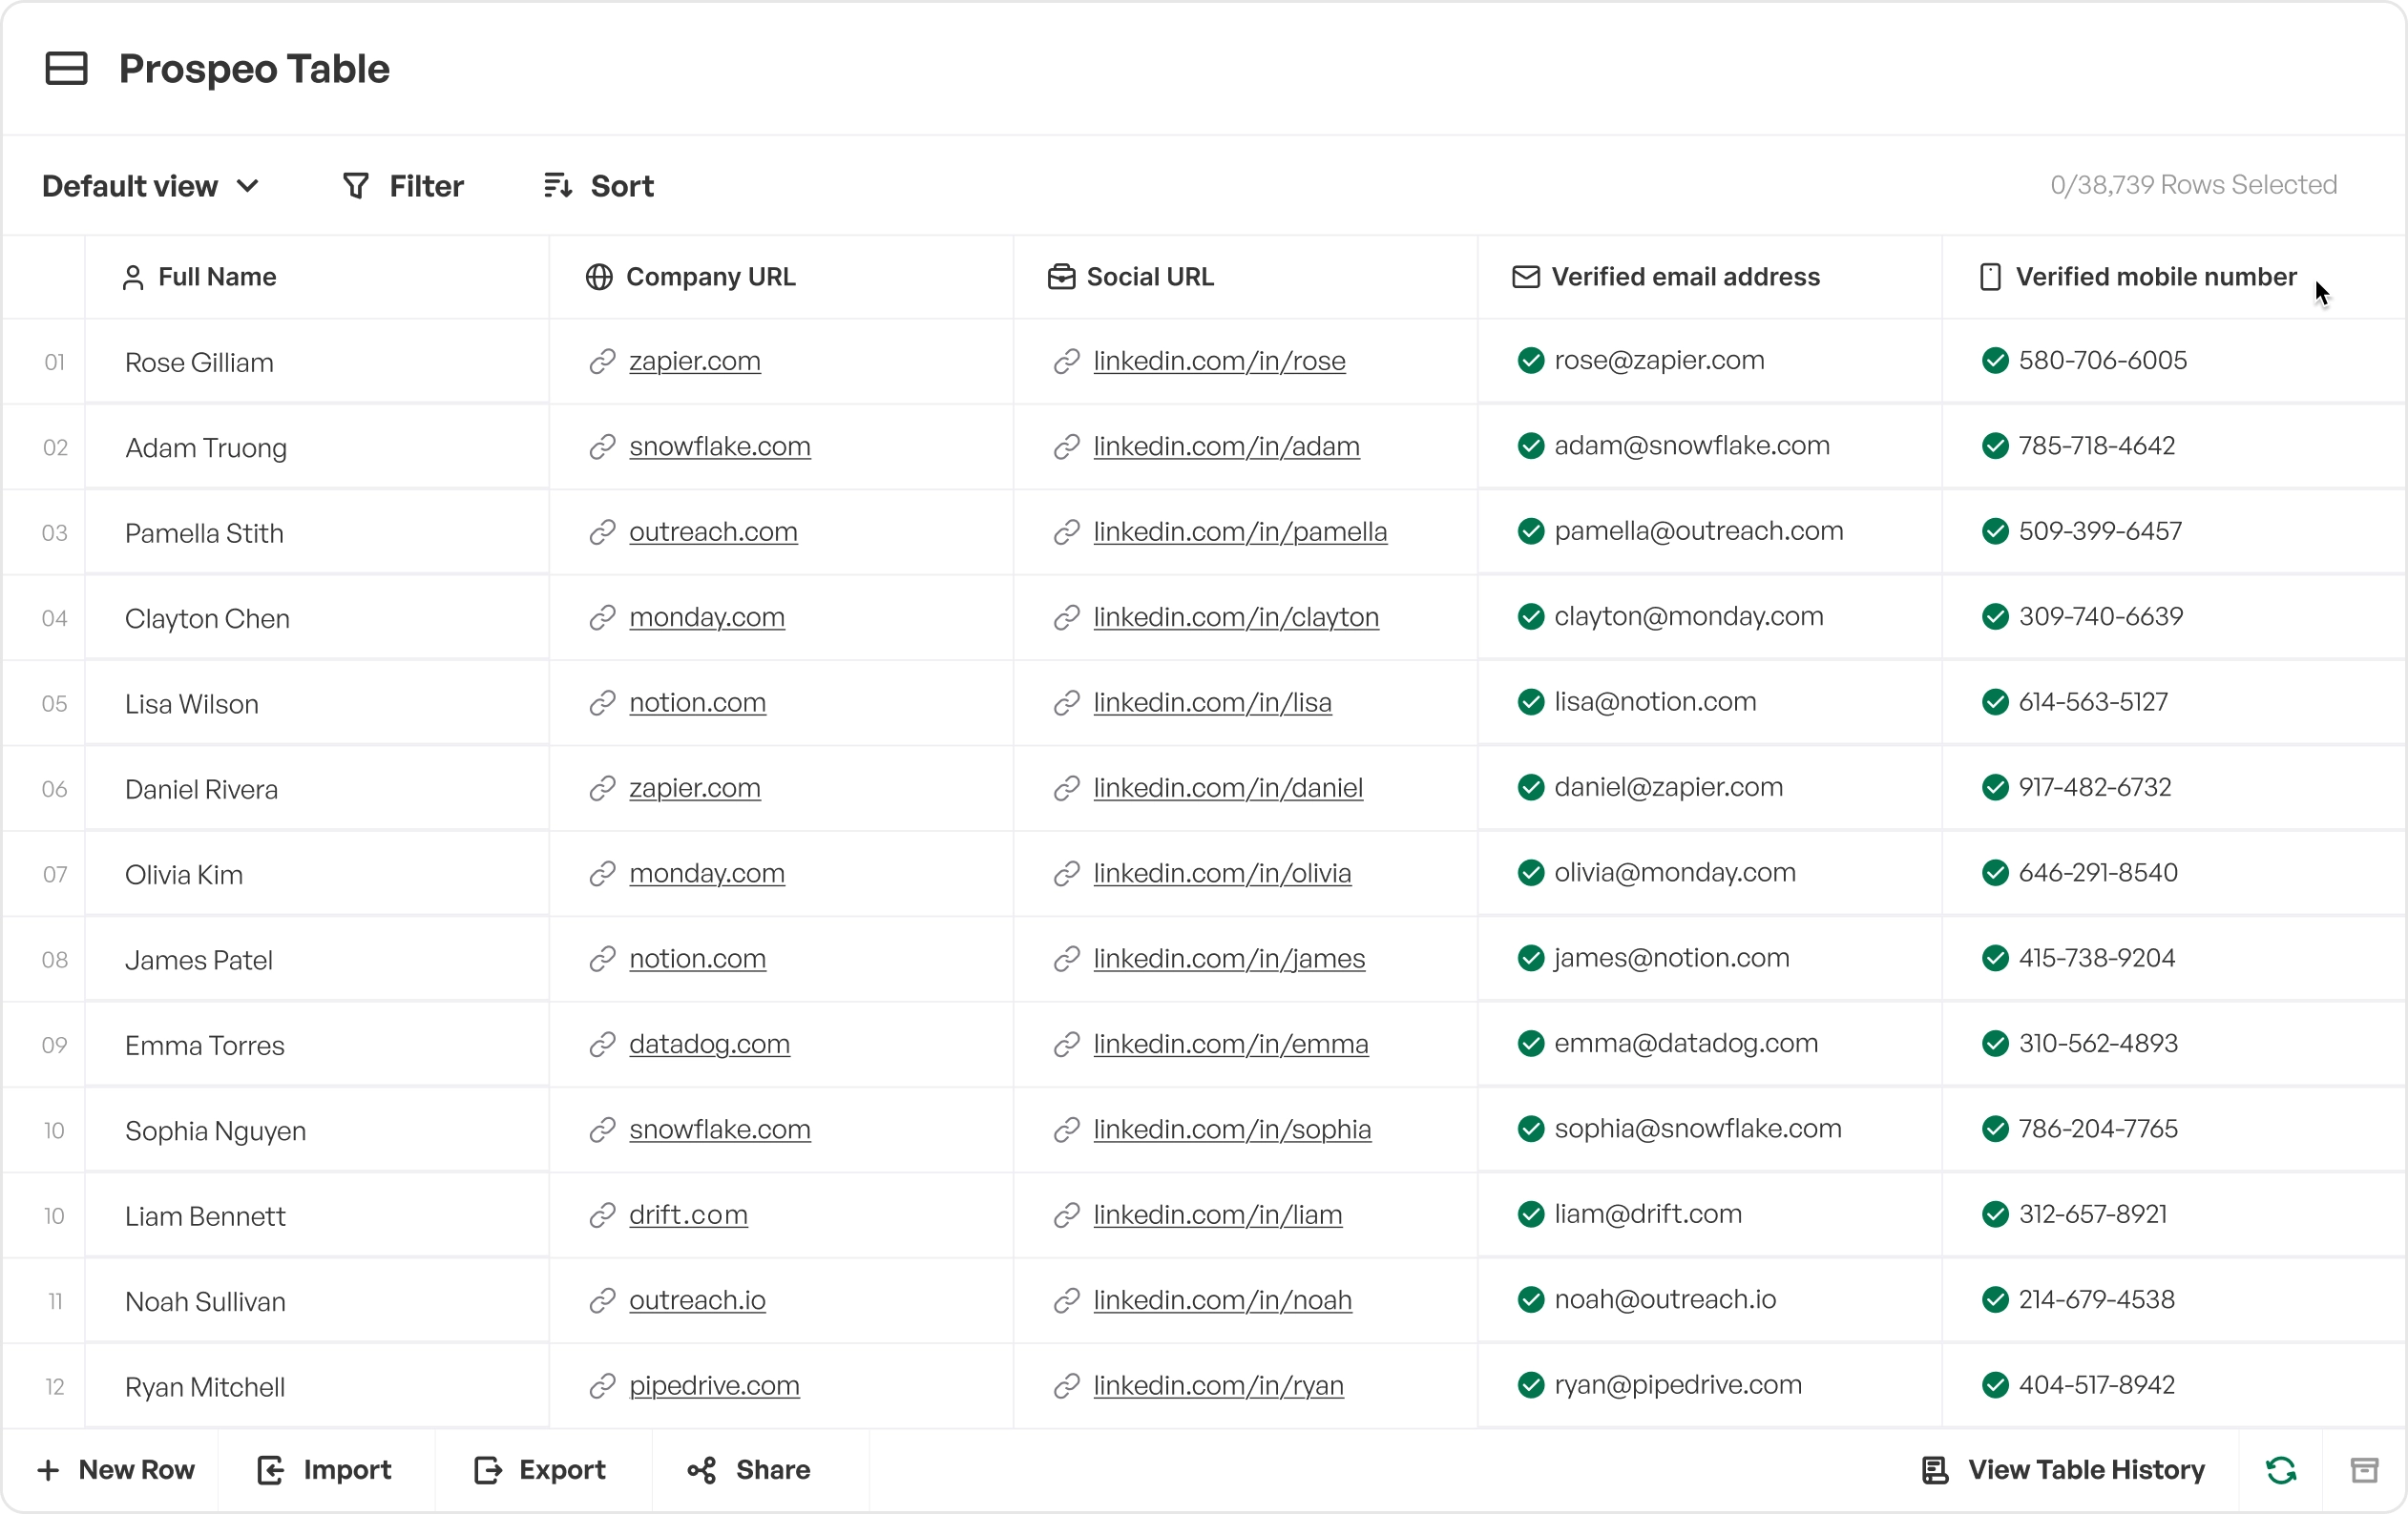The width and height of the screenshot is (2408, 1514).
Task: Click the Prospeo Table title icon
Action: click(x=66, y=69)
